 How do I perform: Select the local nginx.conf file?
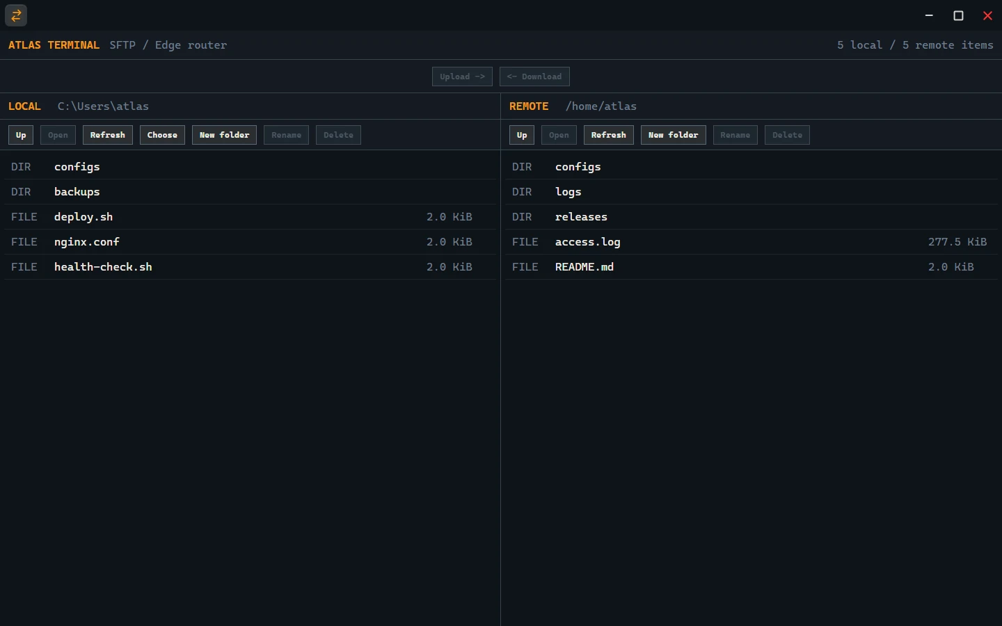[250, 242]
